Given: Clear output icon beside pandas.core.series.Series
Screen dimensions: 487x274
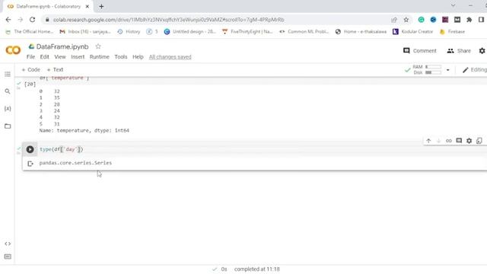Looking at the screenshot, I should click(x=30, y=164).
